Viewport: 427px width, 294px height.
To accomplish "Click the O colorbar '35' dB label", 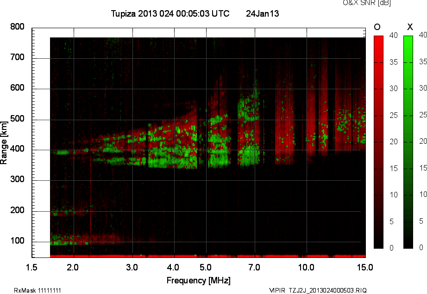I will click(394, 62).
